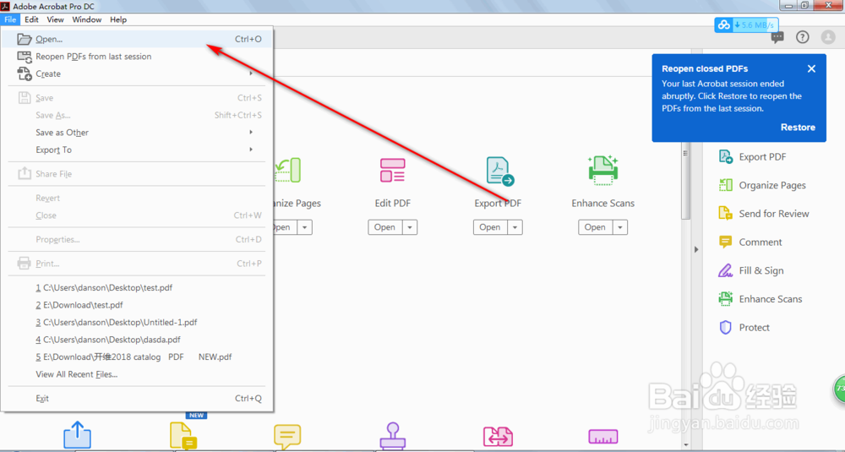
Task: Click Restore in the blue notification
Action: [798, 127]
